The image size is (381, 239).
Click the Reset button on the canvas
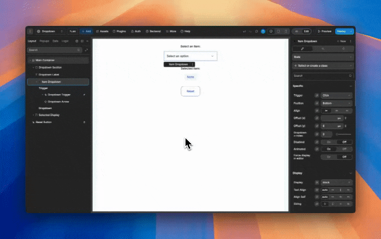pos(190,91)
